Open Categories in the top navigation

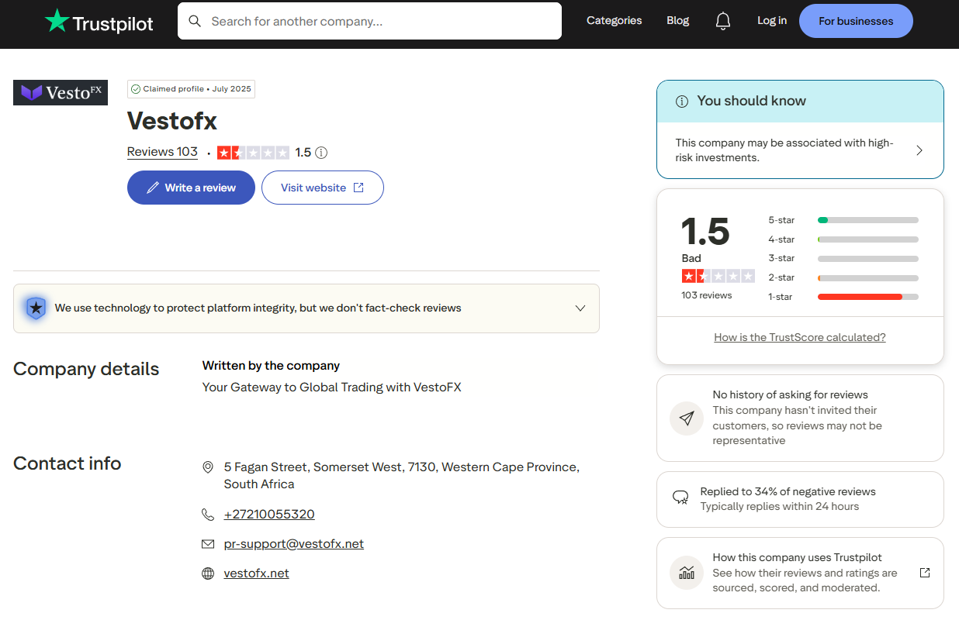[614, 21]
